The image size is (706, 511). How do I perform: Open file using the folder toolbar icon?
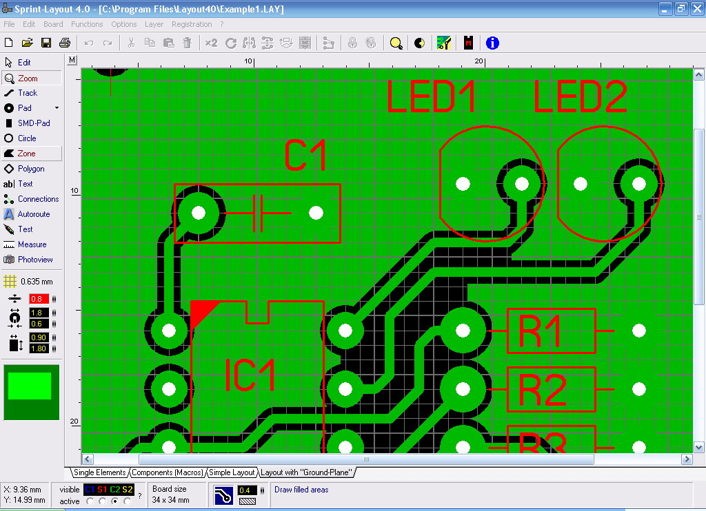point(28,43)
